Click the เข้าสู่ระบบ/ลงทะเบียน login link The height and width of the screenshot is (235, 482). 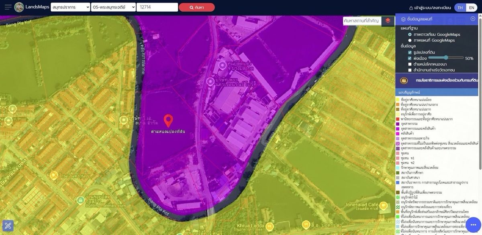point(431,8)
